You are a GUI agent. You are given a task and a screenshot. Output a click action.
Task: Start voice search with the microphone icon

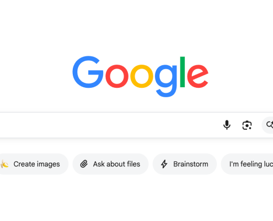coord(227,125)
